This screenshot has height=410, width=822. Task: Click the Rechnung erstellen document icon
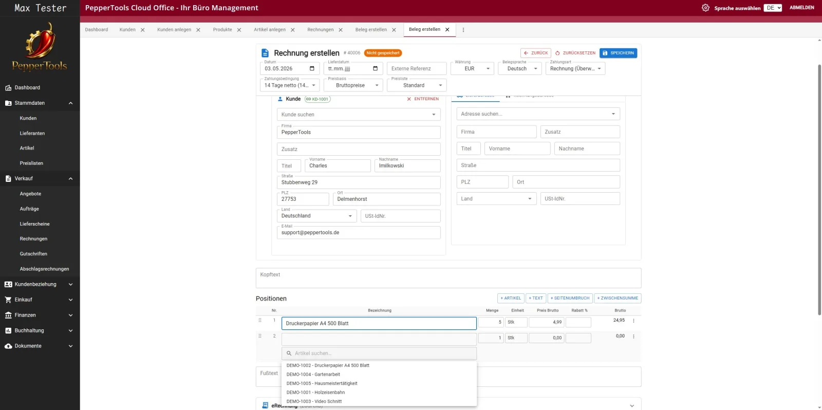265,53
